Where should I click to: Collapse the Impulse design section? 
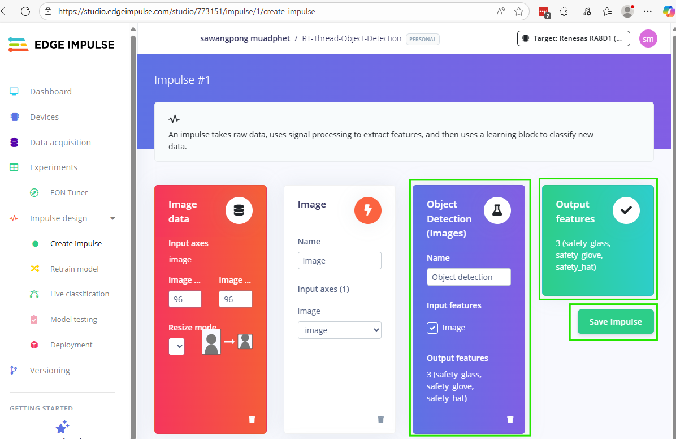click(x=112, y=218)
